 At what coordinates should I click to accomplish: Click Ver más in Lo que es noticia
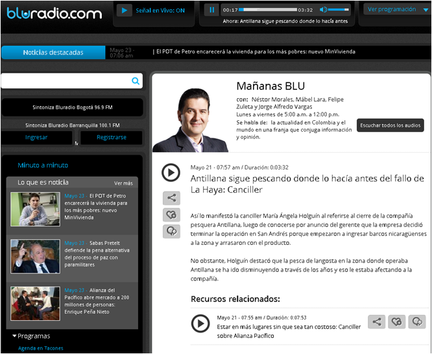point(123,183)
